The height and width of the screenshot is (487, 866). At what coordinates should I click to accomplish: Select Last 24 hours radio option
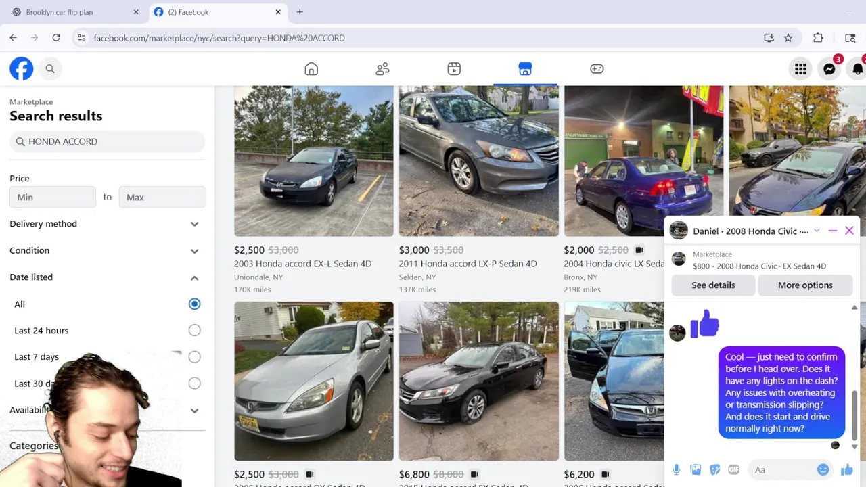(194, 330)
